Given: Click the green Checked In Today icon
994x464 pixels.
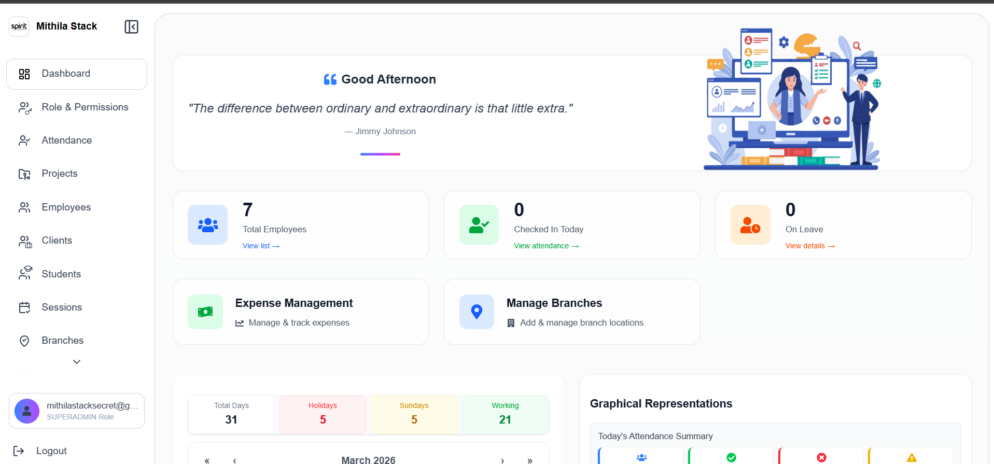Looking at the screenshot, I should coord(479,225).
